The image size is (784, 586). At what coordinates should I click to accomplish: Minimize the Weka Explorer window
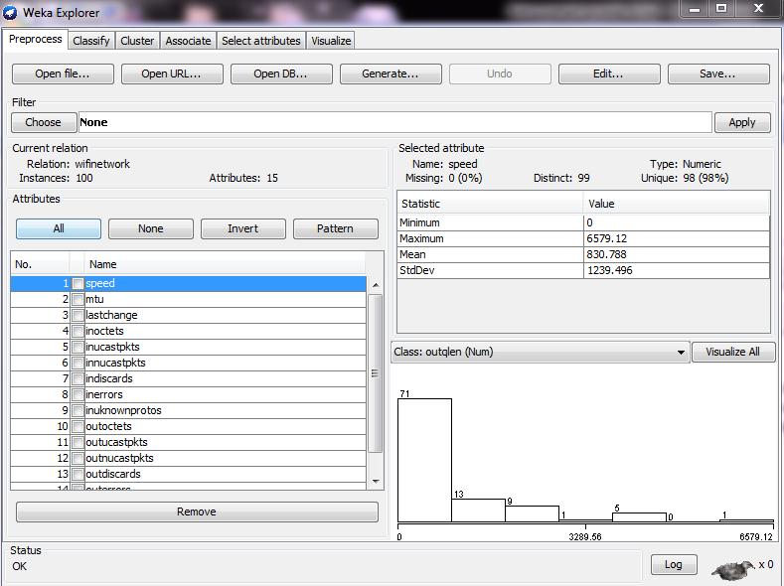click(x=695, y=9)
